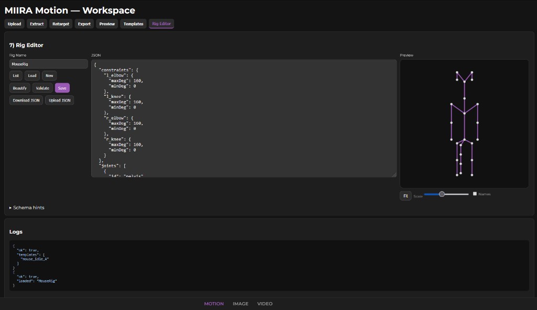Screen dimensions: 537x310
Task: Create a new rig with New
Action: (x=49, y=75)
